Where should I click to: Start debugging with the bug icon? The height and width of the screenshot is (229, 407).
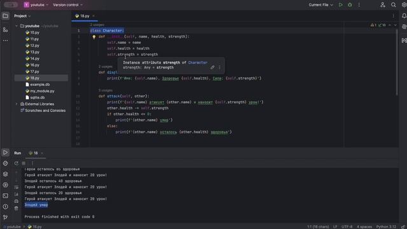pos(350,4)
